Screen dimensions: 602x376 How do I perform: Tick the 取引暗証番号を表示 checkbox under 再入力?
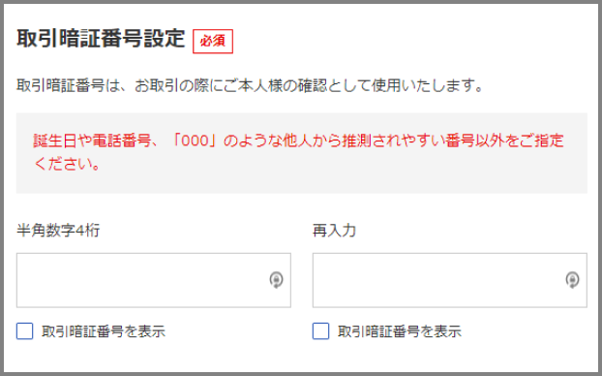tap(320, 331)
